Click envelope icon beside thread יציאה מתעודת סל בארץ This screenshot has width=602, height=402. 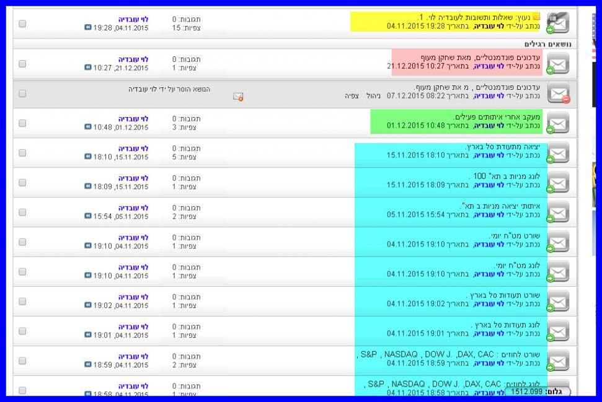click(x=558, y=152)
